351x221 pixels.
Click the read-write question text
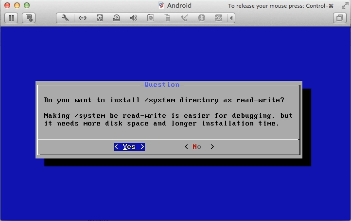pyautogui.click(x=164, y=100)
